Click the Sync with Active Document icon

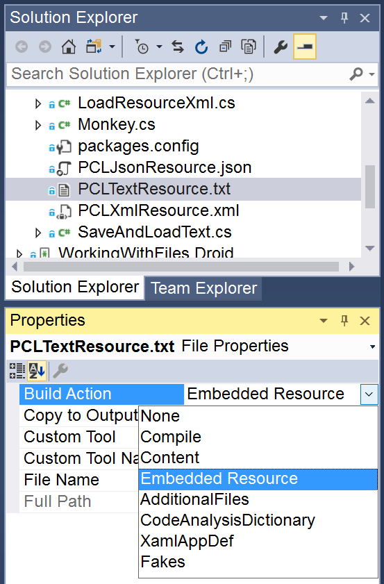178,47
